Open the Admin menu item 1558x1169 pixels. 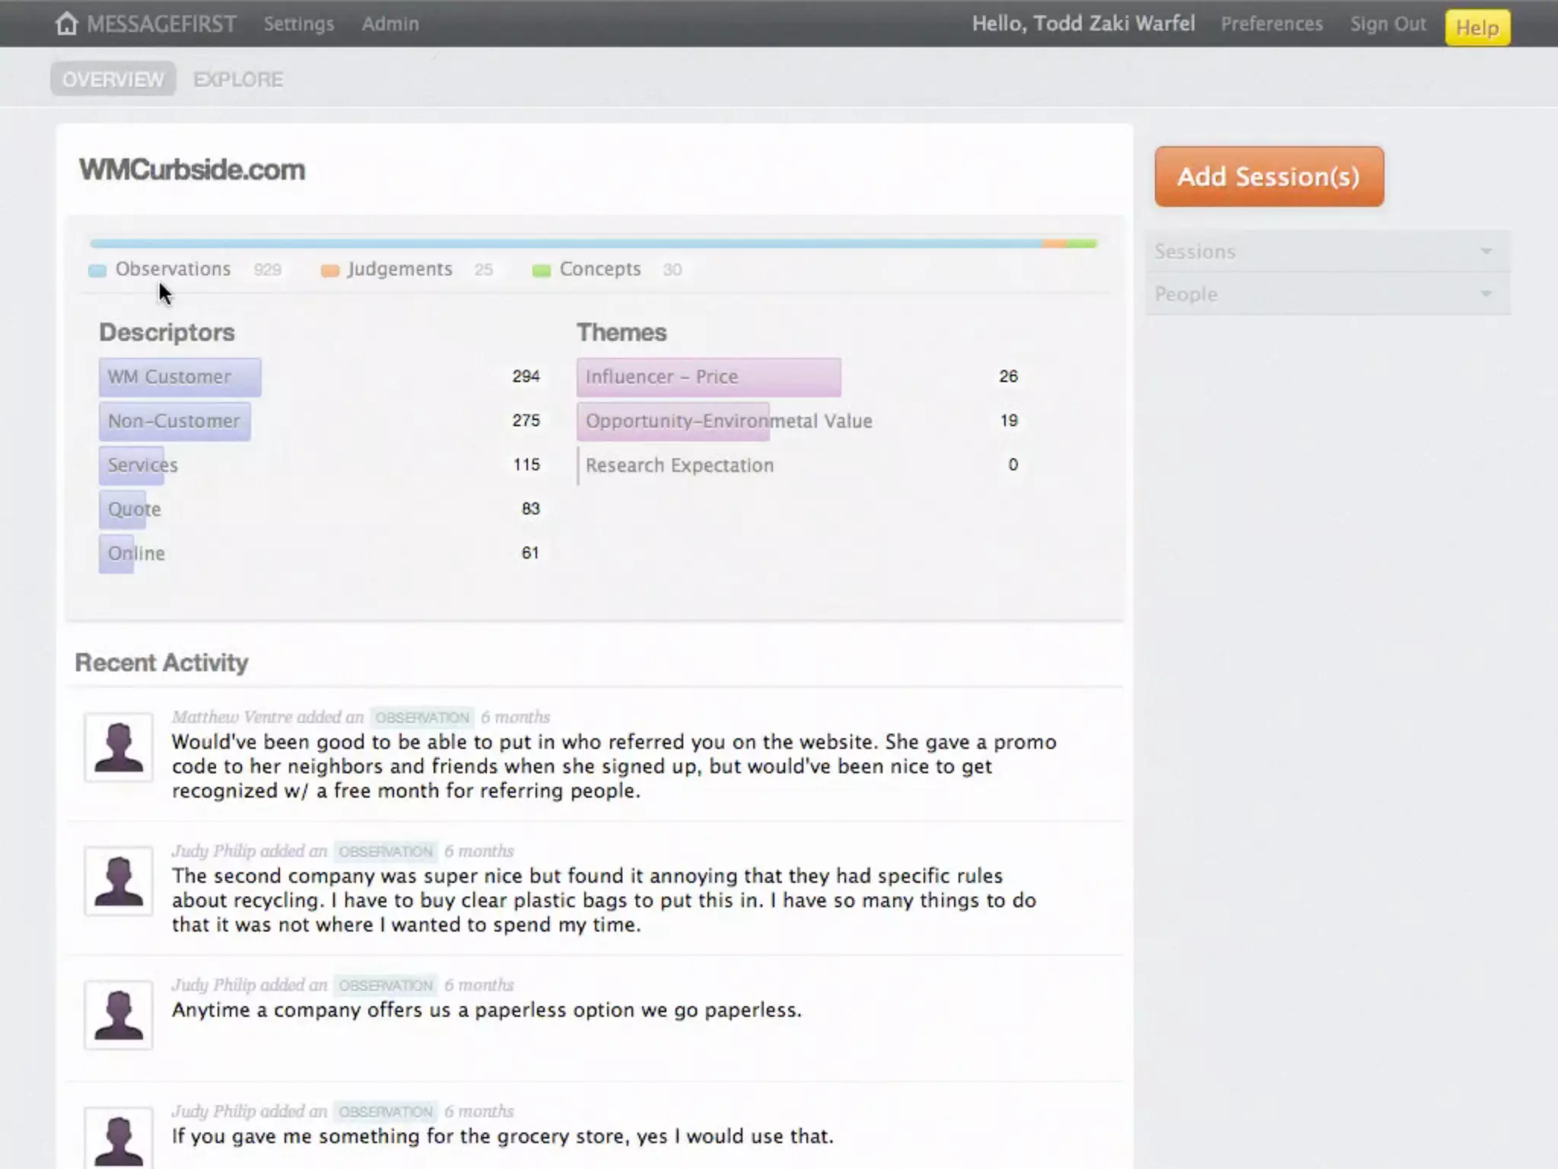coord(389,24)
